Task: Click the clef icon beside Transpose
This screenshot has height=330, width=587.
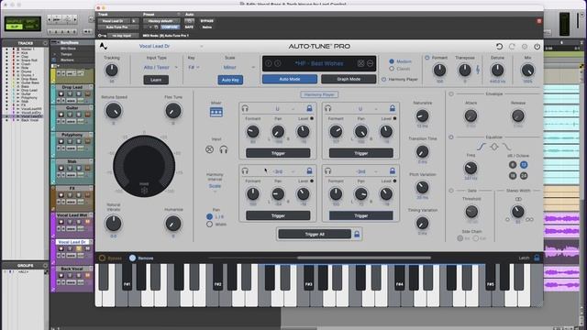Action: pos(478,70)
